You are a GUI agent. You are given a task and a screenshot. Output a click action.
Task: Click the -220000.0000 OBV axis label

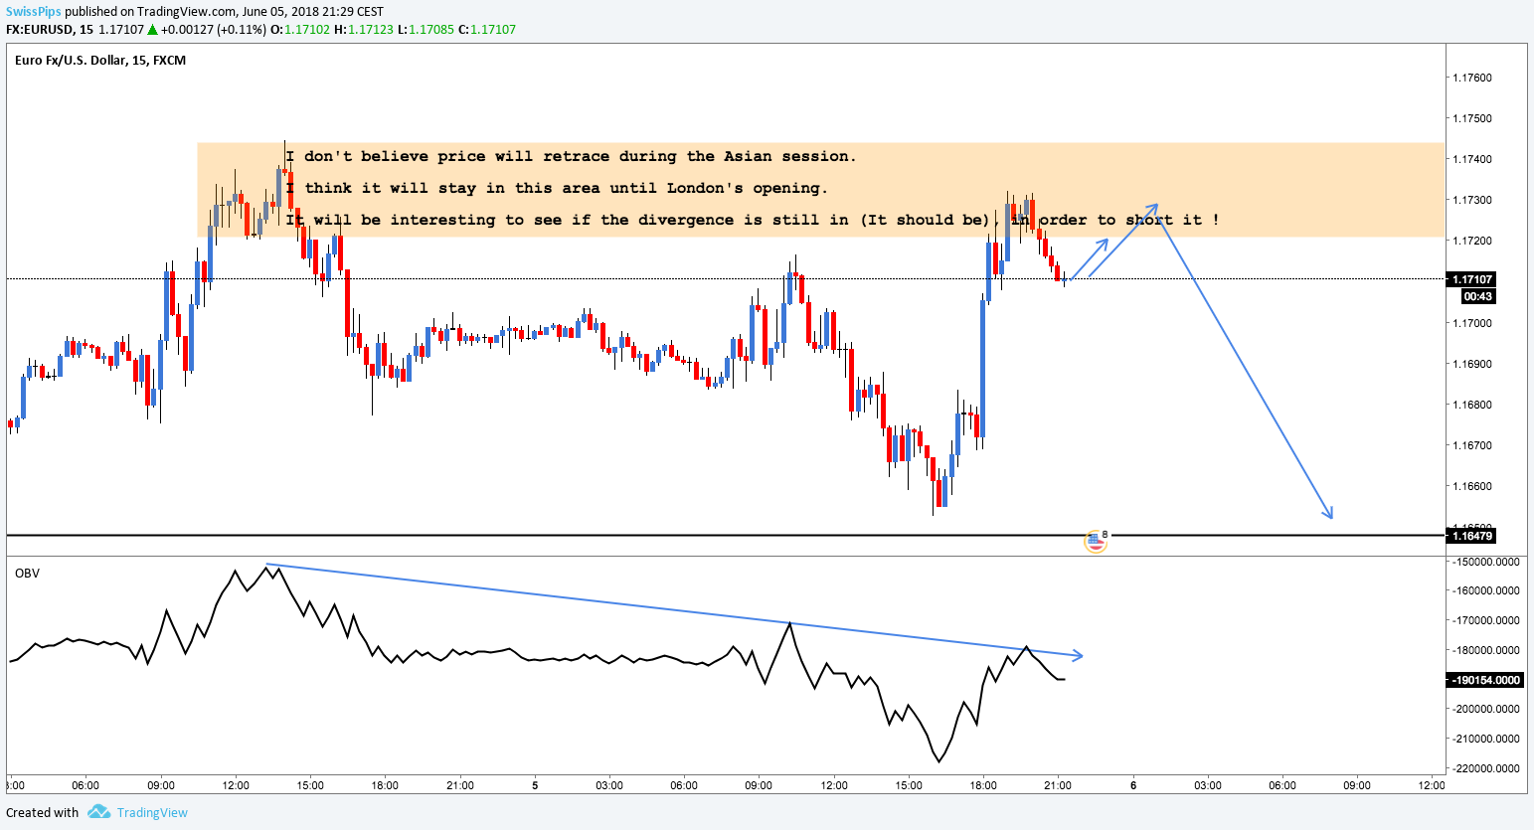(1486, 768)
